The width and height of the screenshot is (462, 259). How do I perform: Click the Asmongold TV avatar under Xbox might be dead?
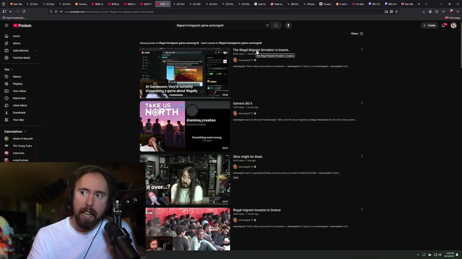tap(235, 167)
